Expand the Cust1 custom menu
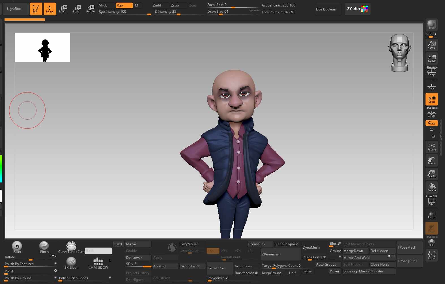The image size is (445, 284). pyautogui.click(x=118, y=244)
